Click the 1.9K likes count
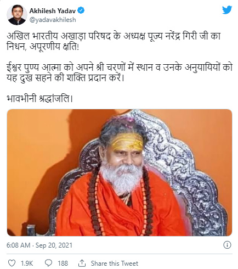 coord(27,264)
